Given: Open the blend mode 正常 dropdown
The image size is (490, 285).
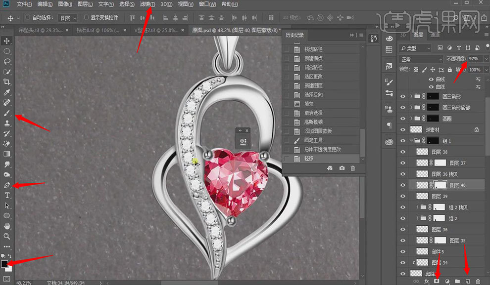Looking at the screenshot, I should point(421,59).
